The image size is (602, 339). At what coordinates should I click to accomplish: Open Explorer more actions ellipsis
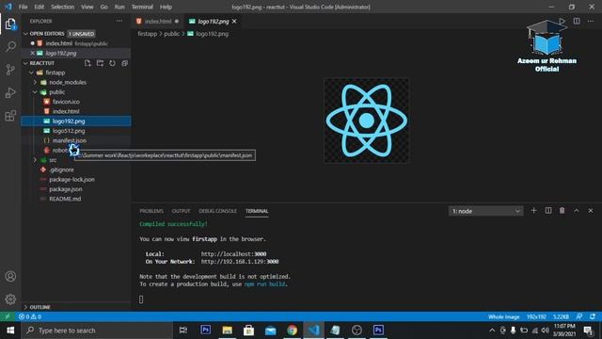click(x=119, y=21)
